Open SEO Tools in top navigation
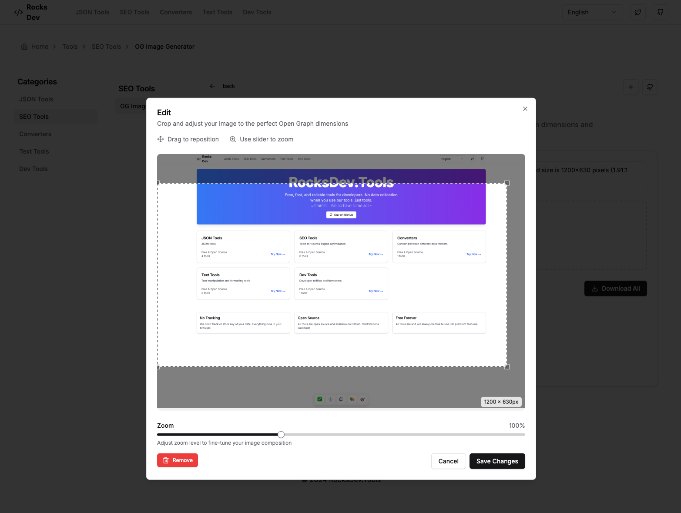This screenshot has height=513, width=681. point(134,12)
